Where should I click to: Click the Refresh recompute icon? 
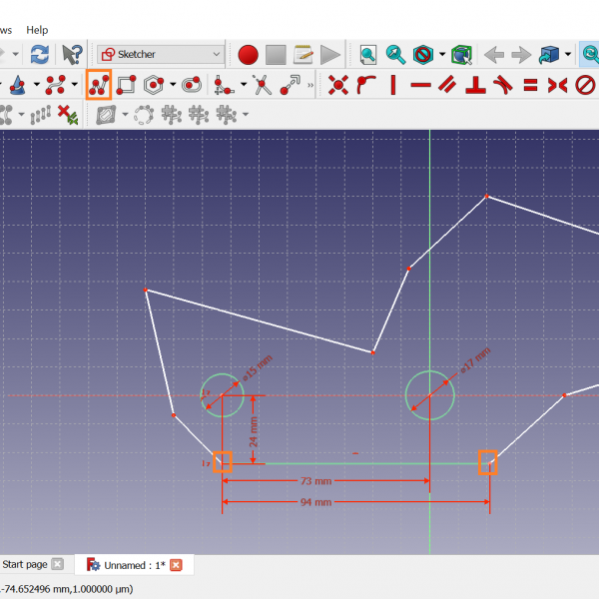coord(39,54)
